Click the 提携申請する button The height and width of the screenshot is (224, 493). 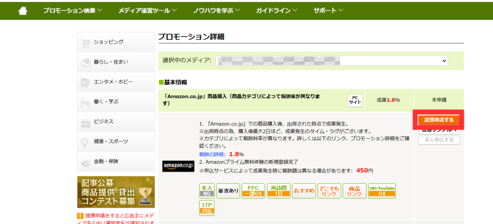pos(439,119)
